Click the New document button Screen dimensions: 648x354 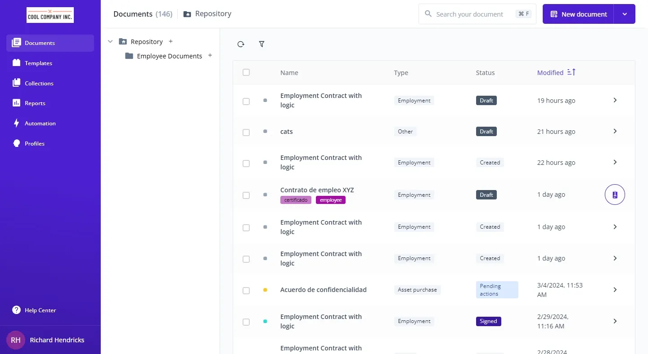pos(578,14)
